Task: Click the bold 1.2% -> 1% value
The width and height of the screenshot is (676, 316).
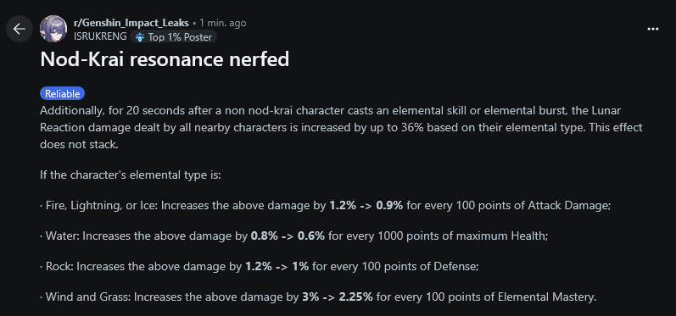Action: pyautogui.click(x=277, y=267)
